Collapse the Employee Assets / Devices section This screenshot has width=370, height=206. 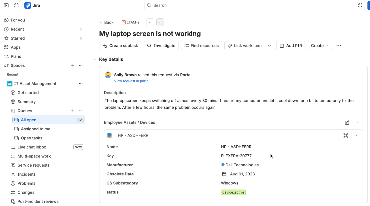[358, 122]
